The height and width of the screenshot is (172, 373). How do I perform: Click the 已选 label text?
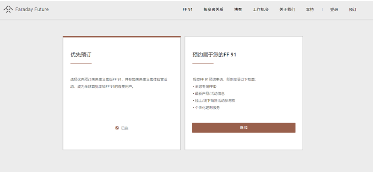tap(125, 128)
